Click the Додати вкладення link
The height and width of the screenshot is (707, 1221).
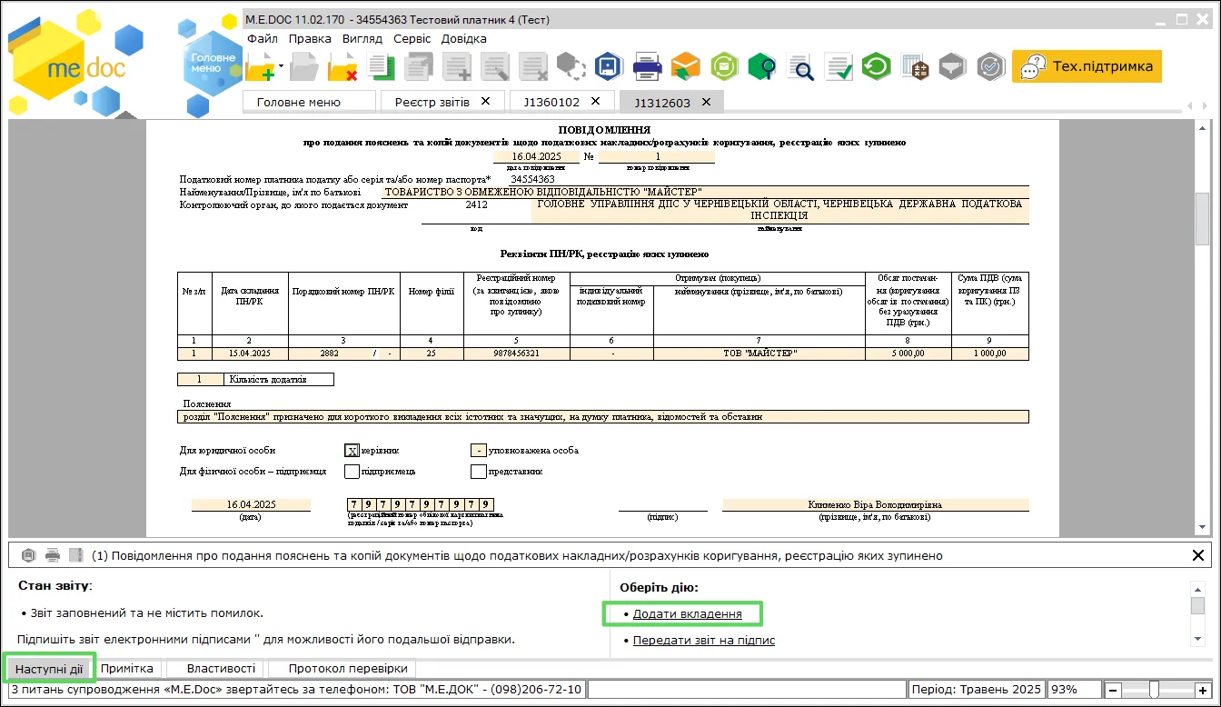[x=687, y=614]
